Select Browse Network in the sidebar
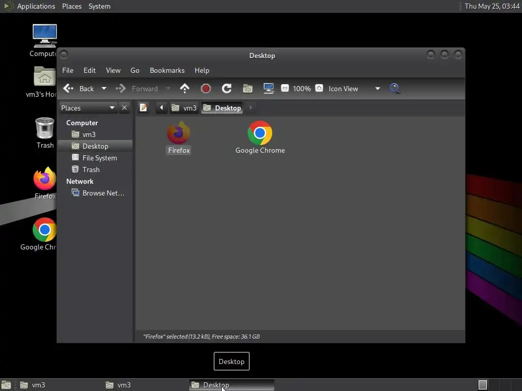 [x=95, y=193]
